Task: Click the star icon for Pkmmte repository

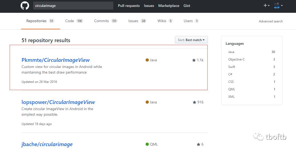Action: pos(194,60)
